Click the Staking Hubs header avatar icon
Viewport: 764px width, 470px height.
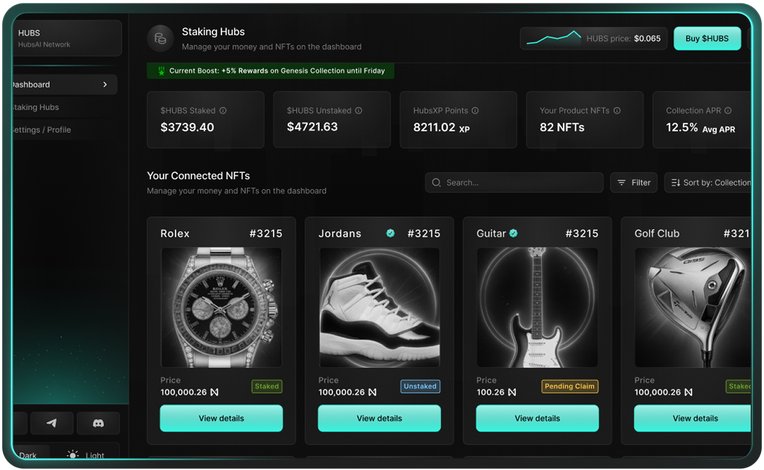[160, 38]
